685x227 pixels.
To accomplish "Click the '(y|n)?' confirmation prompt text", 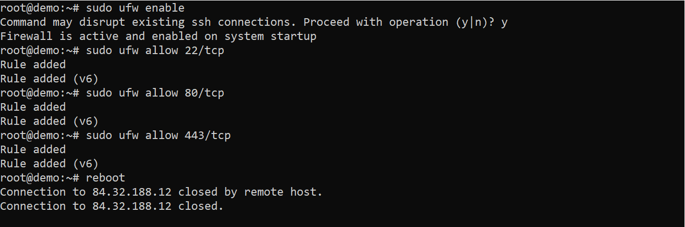I will tap(475, 22).
